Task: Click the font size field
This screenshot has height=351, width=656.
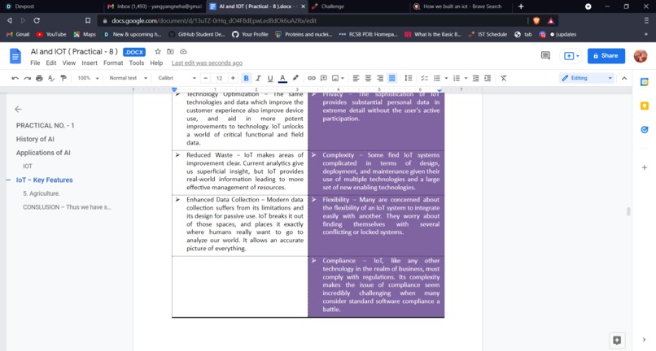Action: tap(219, 78)
